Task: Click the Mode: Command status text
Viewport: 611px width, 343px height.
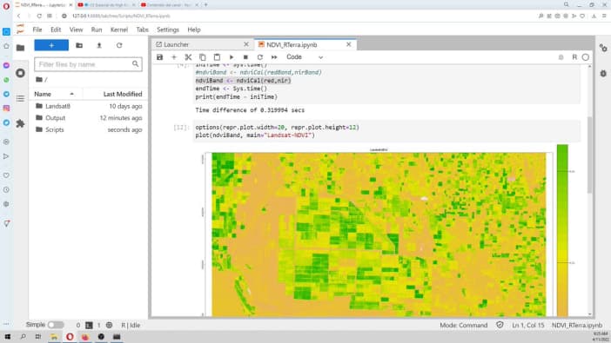Action: 463,325
